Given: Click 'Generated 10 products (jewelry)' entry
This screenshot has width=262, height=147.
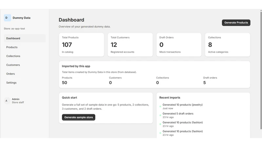Looking at the screenshot, I should pos(183,105).
